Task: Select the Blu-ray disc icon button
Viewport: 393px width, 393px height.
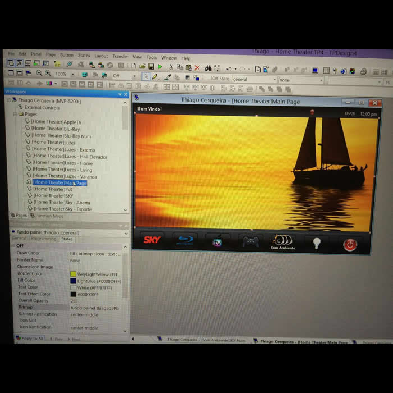Action: [x=184, y=241]
